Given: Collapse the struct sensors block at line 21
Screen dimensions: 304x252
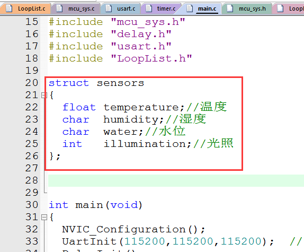Looking at the screenshot, I should point(44,95).
